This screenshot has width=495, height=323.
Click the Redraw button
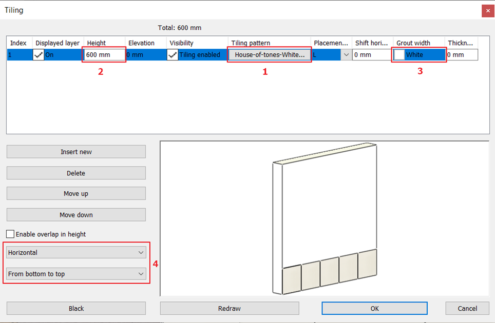tap(230, 308)
